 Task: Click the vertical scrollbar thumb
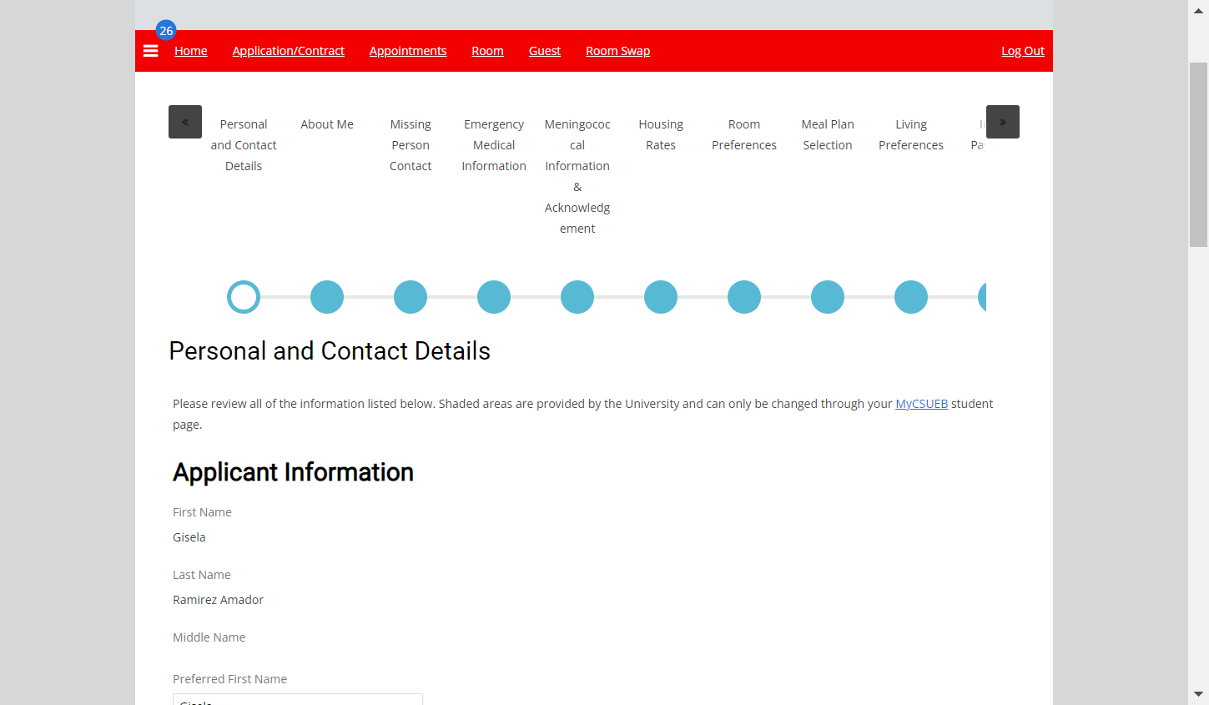[x=1198, y=154]
